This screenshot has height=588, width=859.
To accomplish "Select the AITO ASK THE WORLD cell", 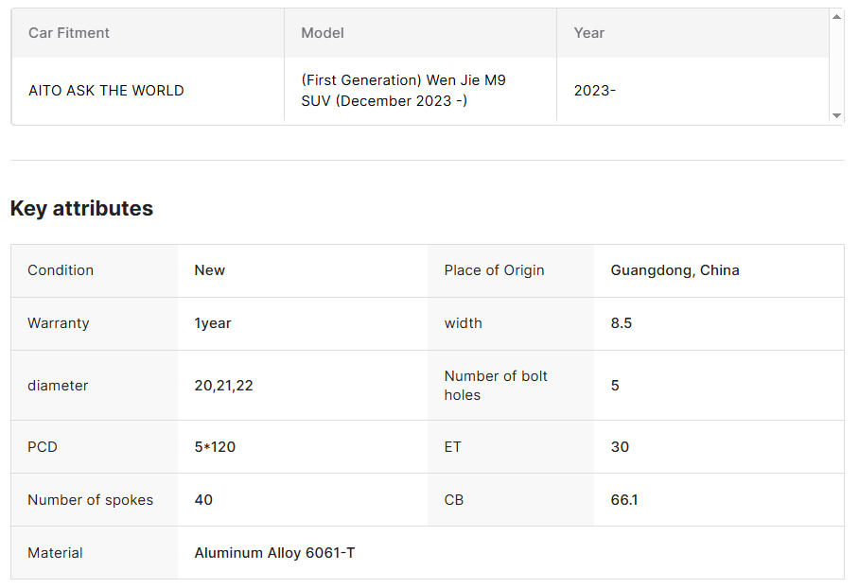I will click(106, 91).
